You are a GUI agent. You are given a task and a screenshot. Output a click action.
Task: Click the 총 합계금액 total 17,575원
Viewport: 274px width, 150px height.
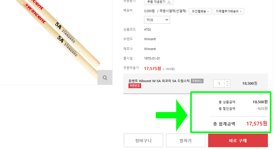257,124
